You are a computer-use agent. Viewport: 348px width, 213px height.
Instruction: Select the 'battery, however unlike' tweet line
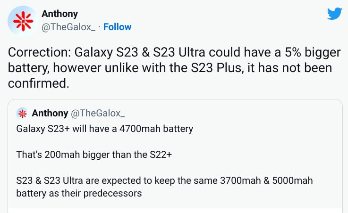point(170,68)
